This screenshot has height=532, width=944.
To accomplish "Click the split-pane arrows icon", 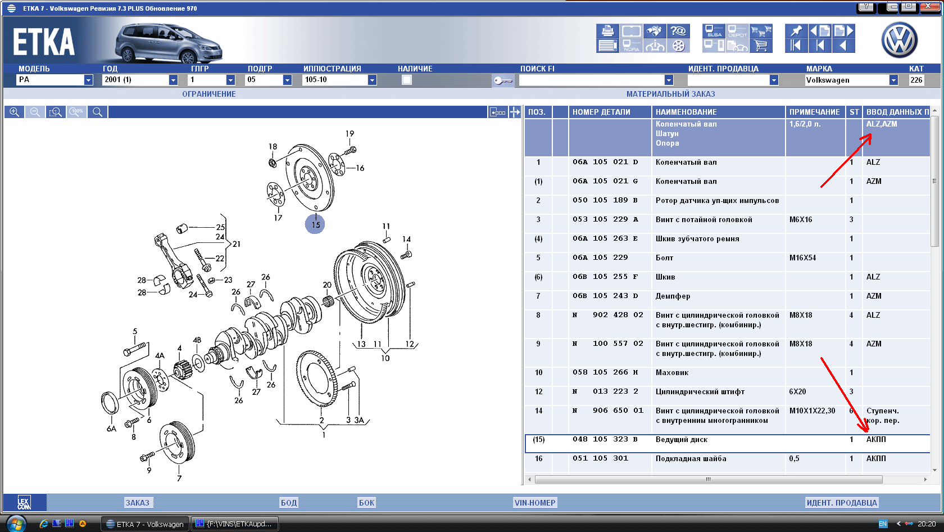I will [515, 112].
